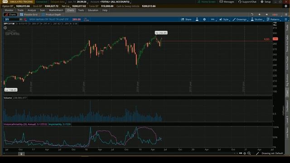The width and height of the screenshot is (290, 163).
Task: Open Support/Chat headset
Action: coord(247,2)
